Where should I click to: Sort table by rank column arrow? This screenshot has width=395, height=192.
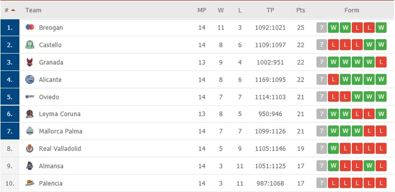(13, 10)
